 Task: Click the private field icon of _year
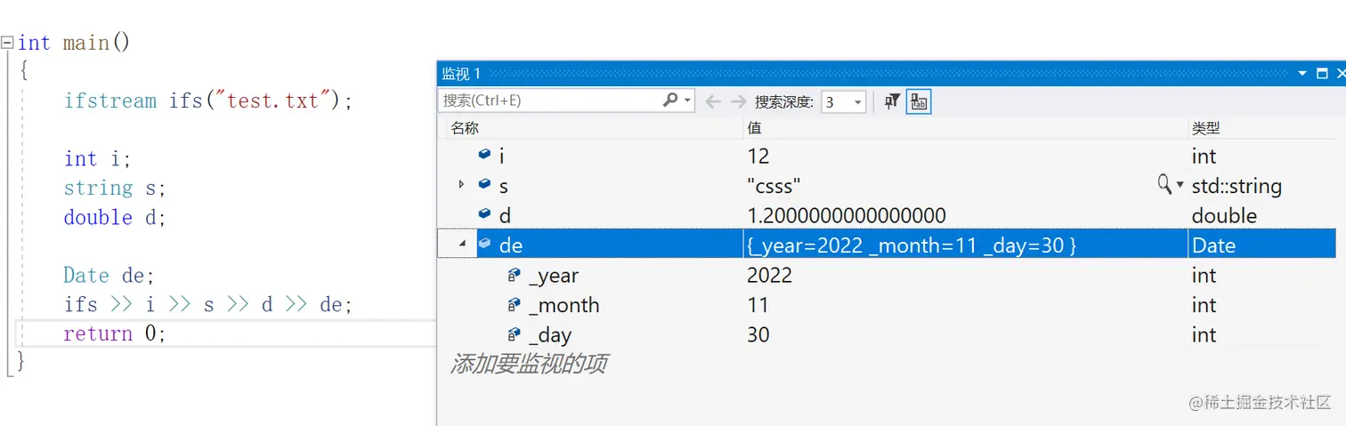point(514,274)
